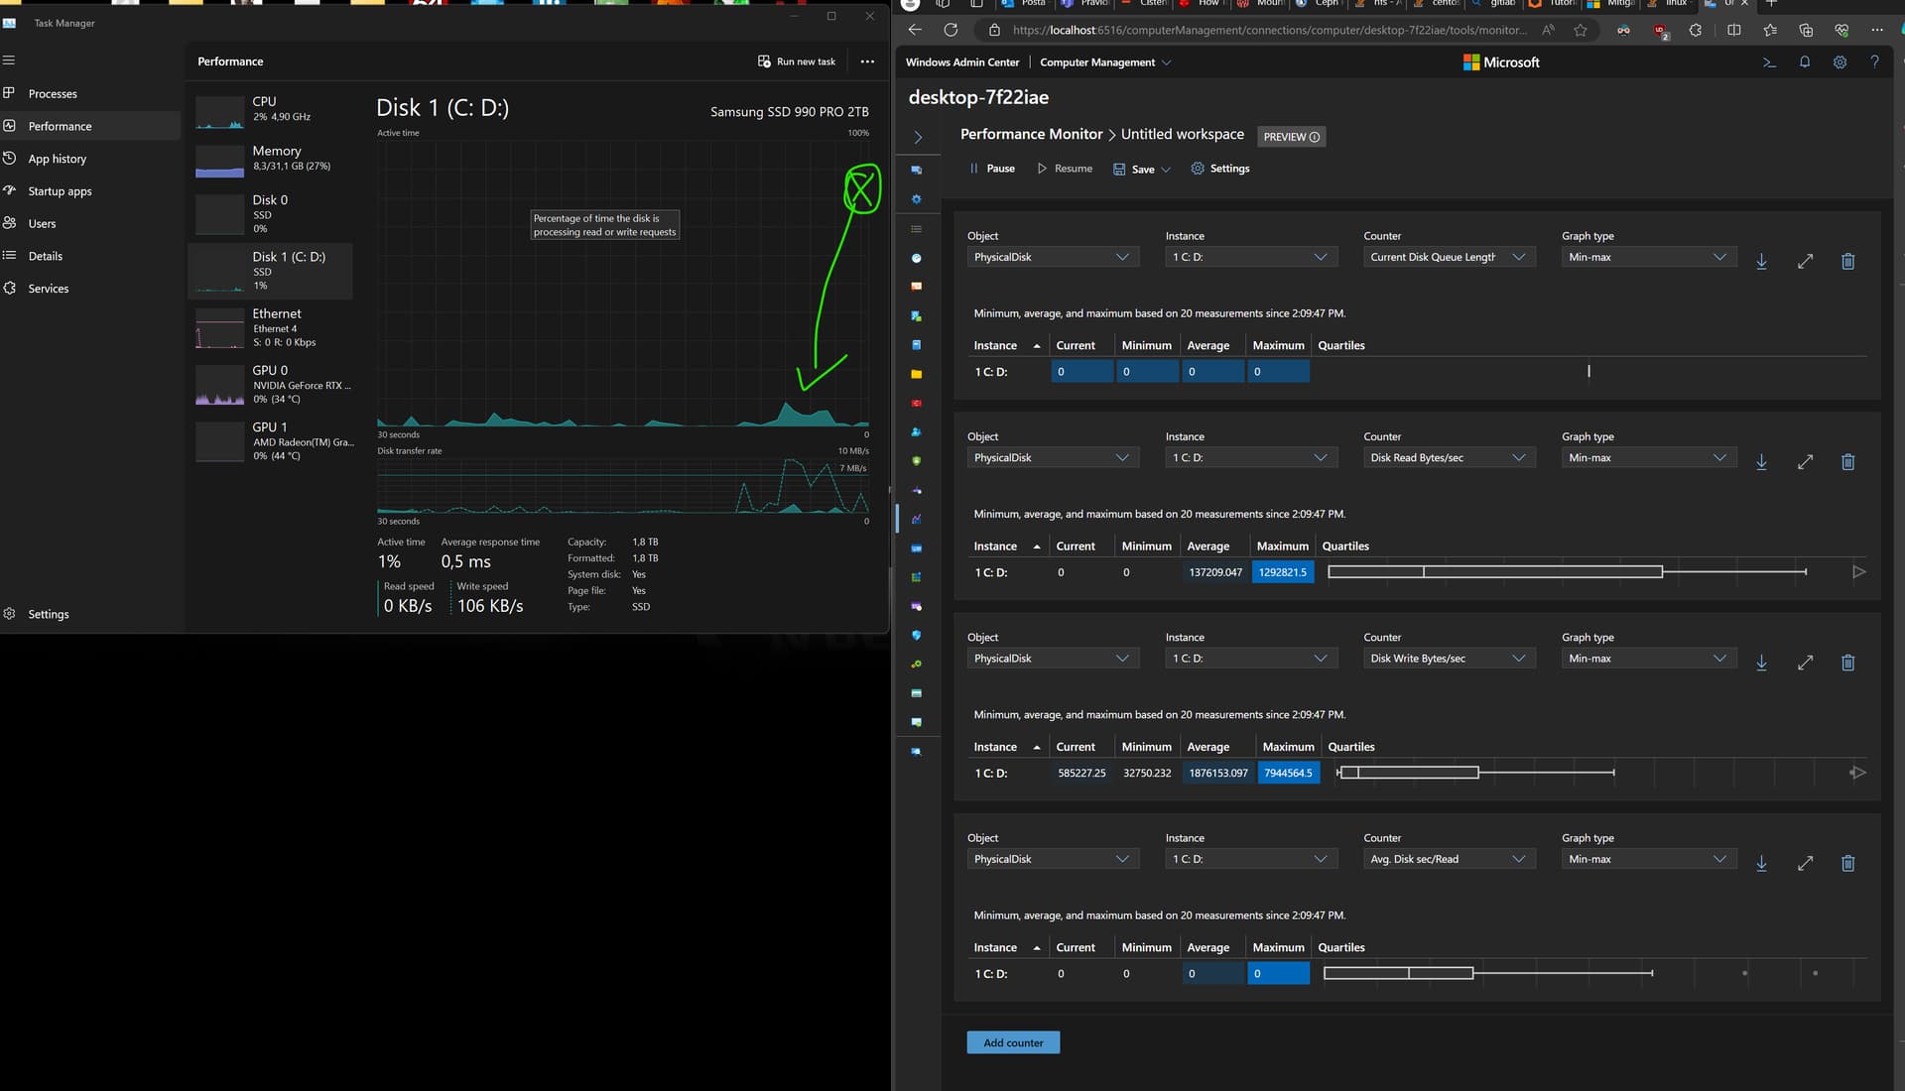Click the Admin Center settings gear icon
Screen dimensions: 1905x1091
1840,62
